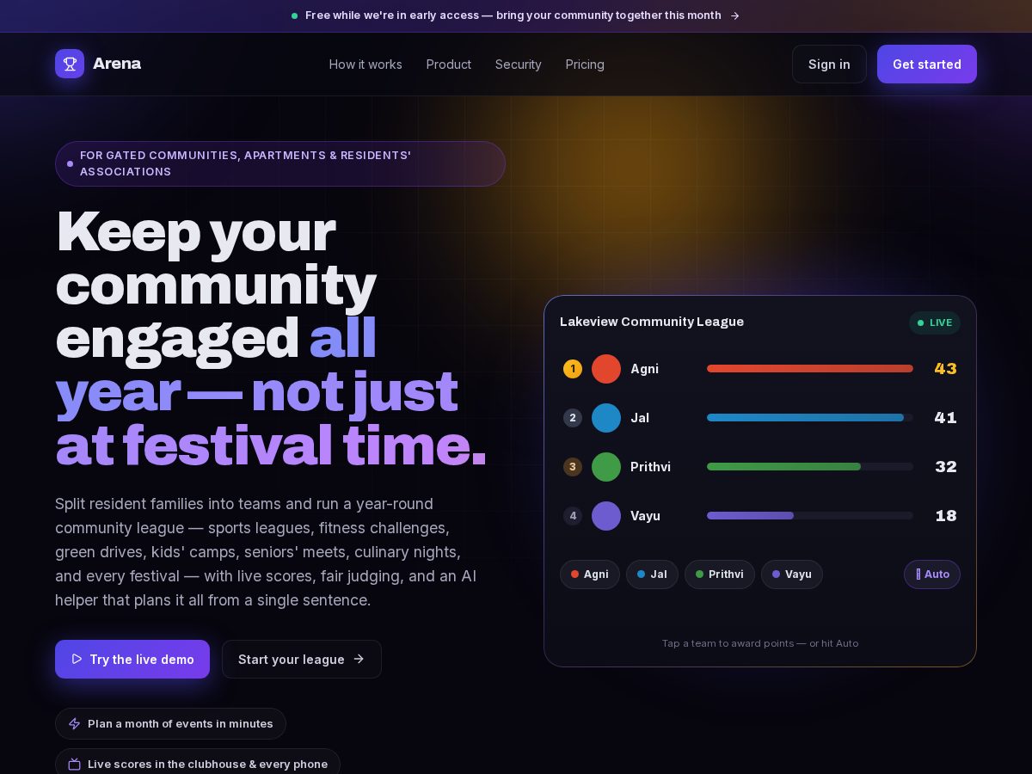Screen dimensions: 1032x774
Task: Click the play icon in live demo button
Action: [x=77, y=660]
